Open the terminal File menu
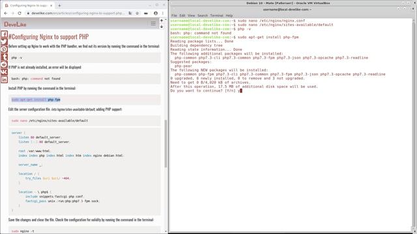 (x=174, y=16)
